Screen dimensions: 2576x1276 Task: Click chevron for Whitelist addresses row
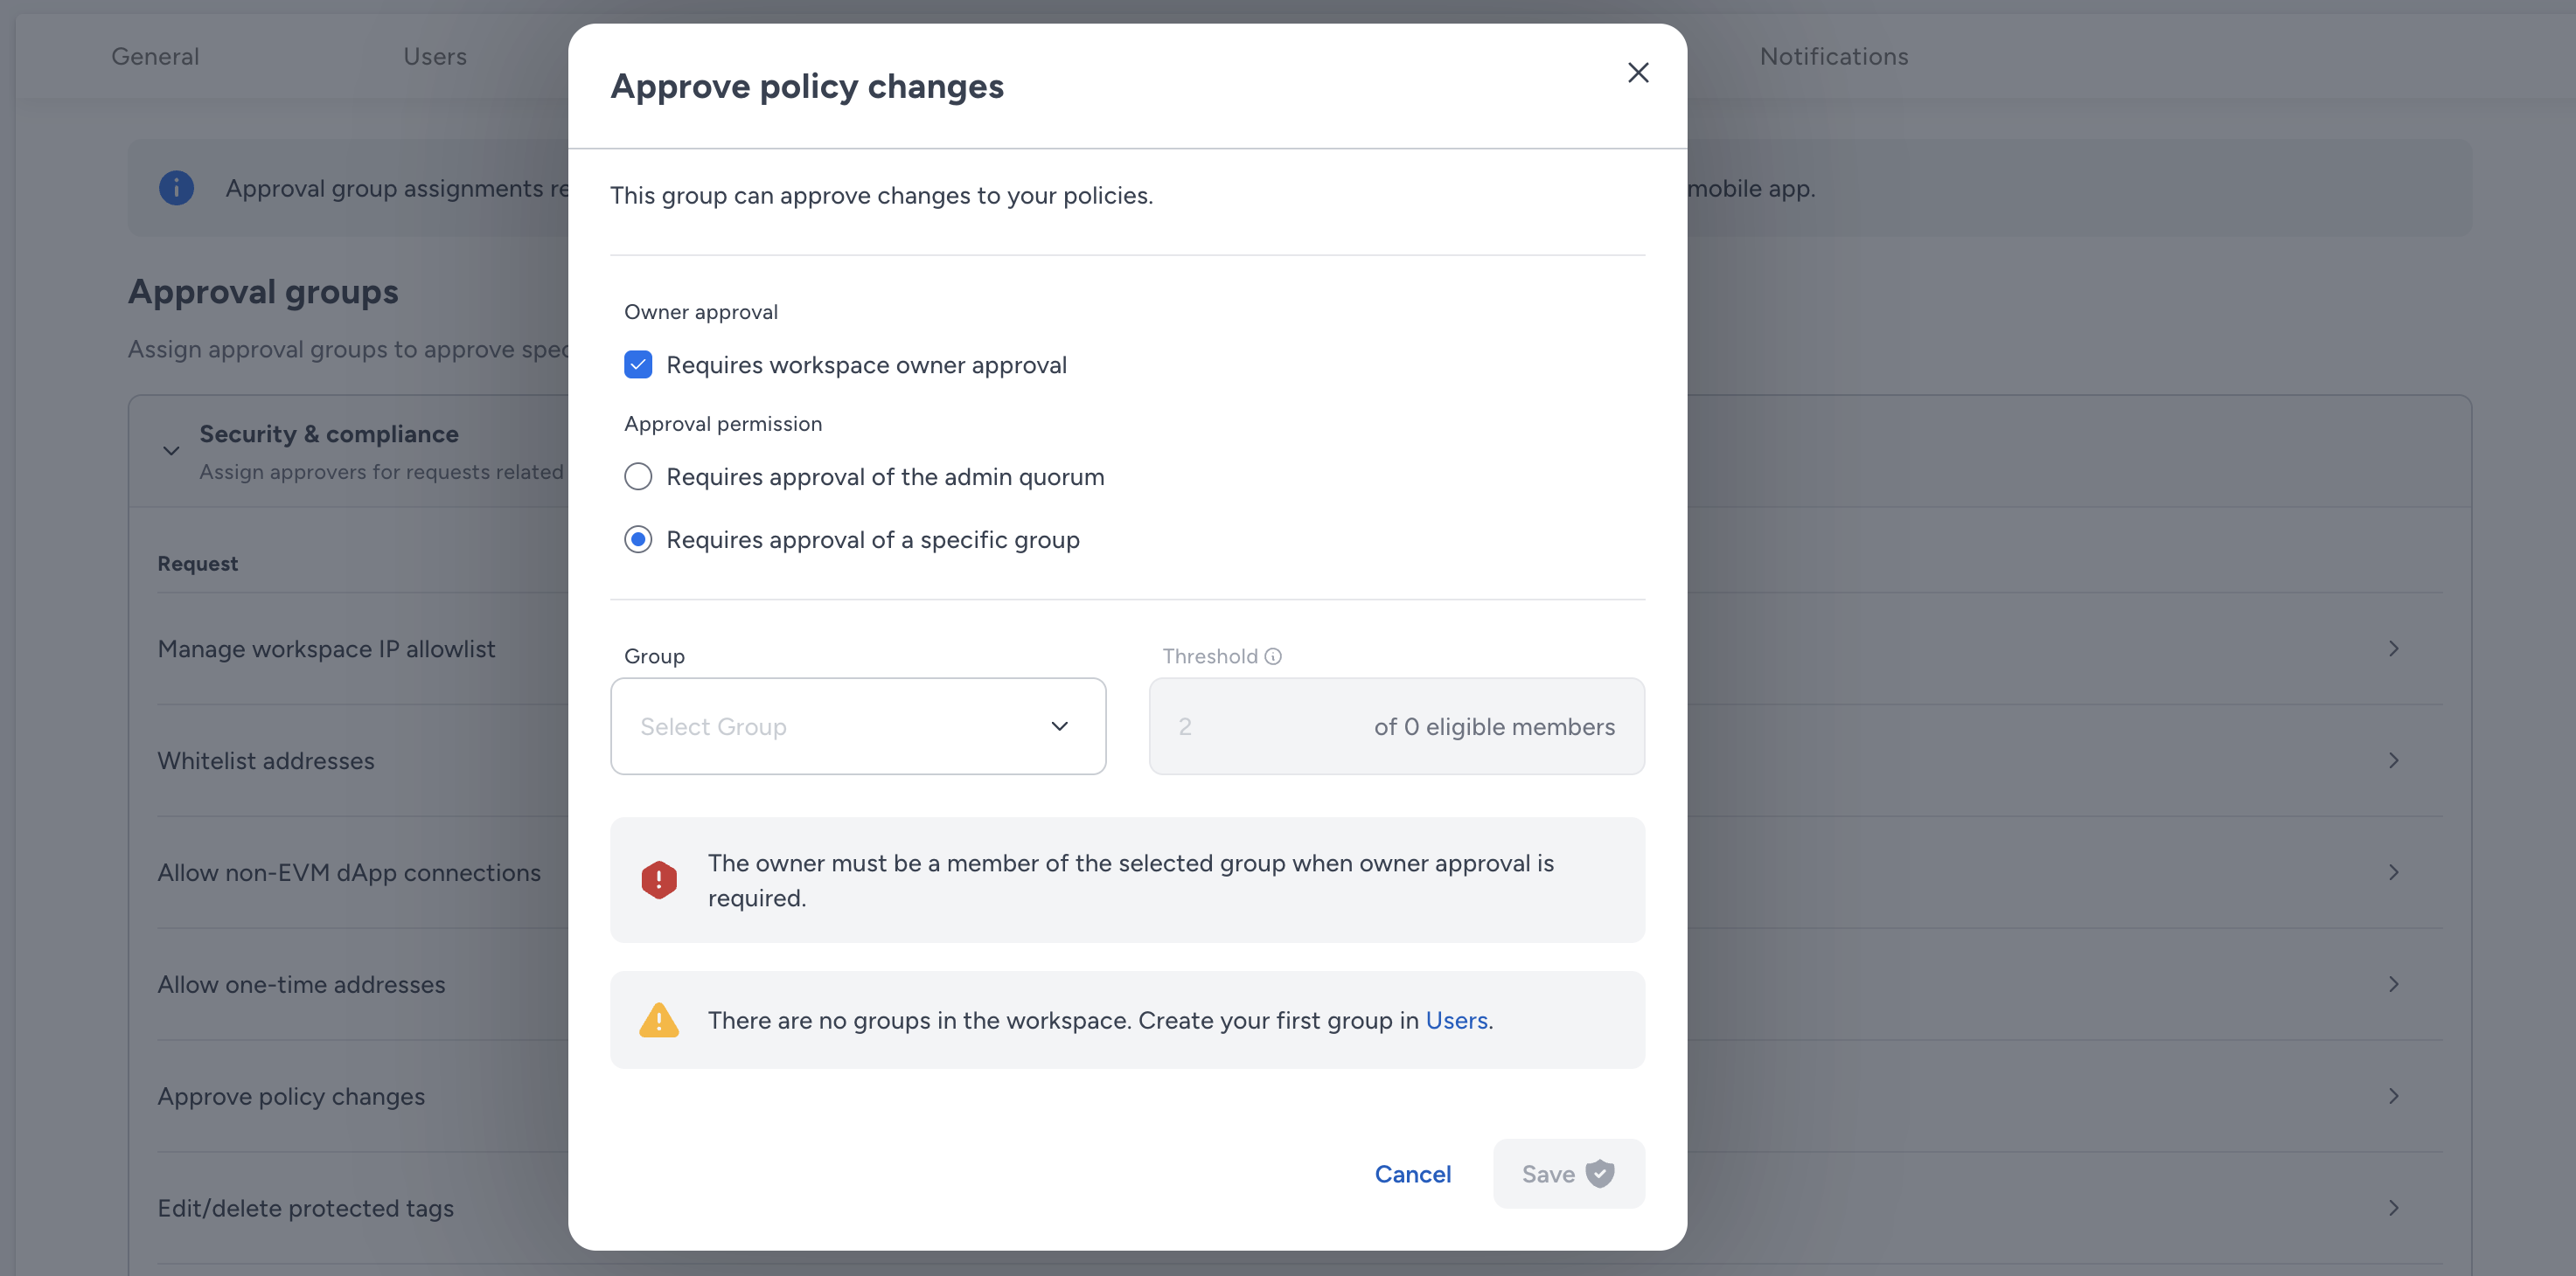(2393, 761)
